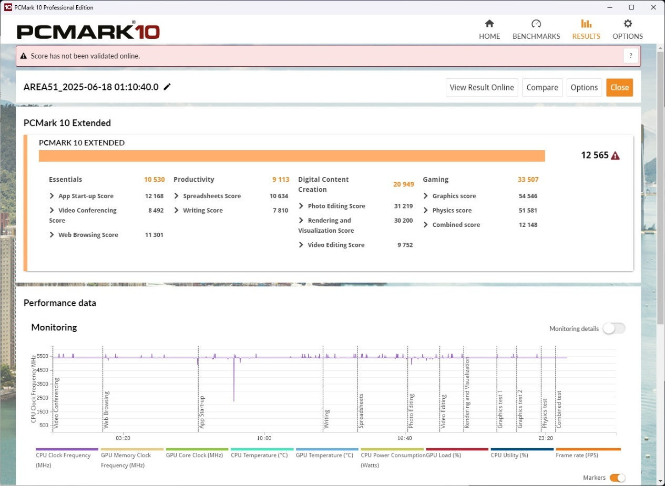Expand Physics score details
Viewport: 665px width, 486px height.
click(x=425, y=210)
